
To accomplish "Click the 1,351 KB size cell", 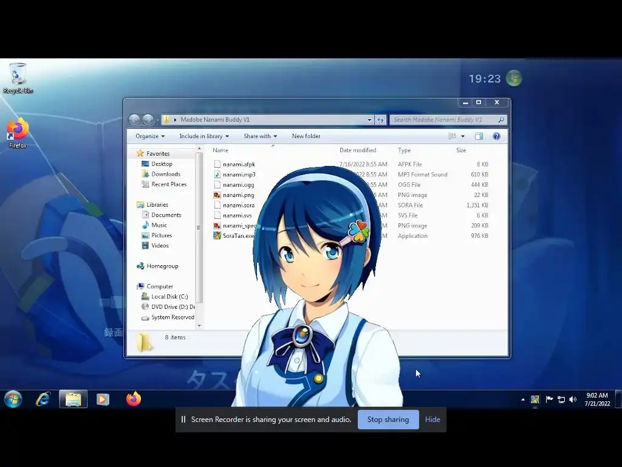I will click(x=477, y=206).
